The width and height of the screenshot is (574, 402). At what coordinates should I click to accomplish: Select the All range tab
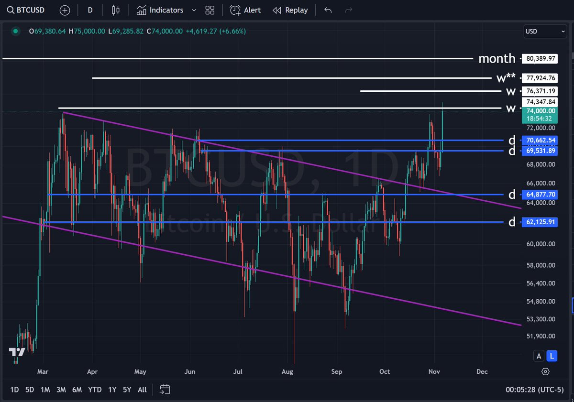click(x=142, y=390)
